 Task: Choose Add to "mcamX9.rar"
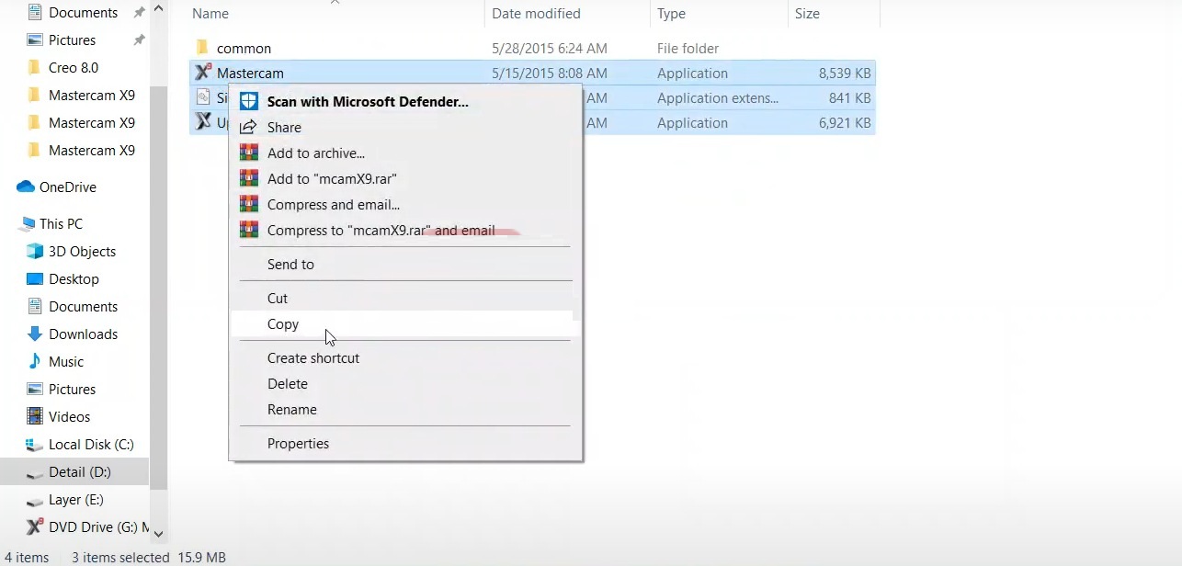[332, 179]
